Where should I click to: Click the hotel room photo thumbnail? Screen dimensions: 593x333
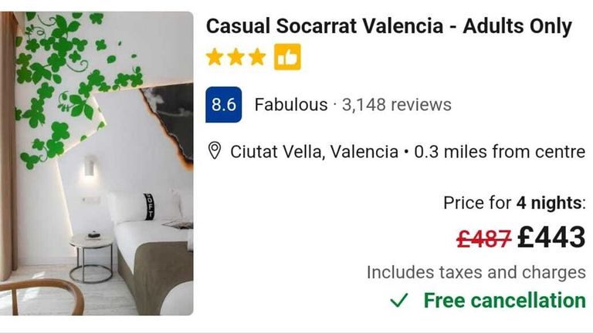[97, 163]
